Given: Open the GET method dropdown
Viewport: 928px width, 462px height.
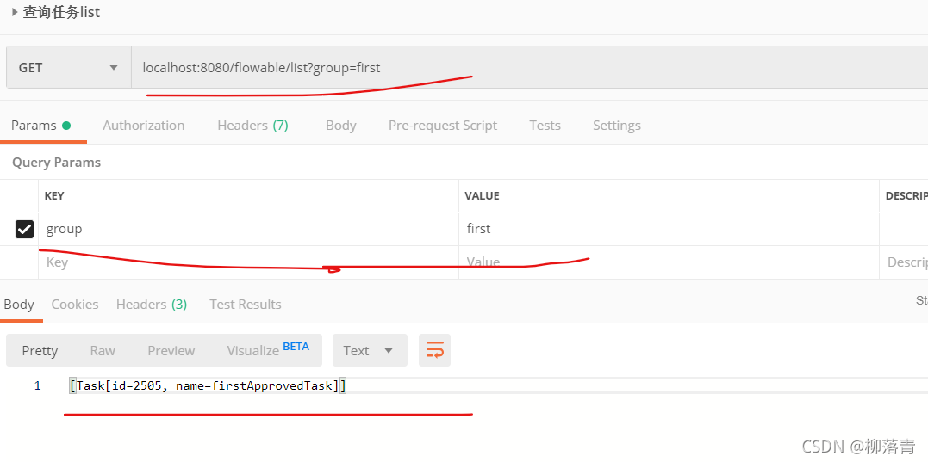Looking at the screenshot, I should click(69, 67).
